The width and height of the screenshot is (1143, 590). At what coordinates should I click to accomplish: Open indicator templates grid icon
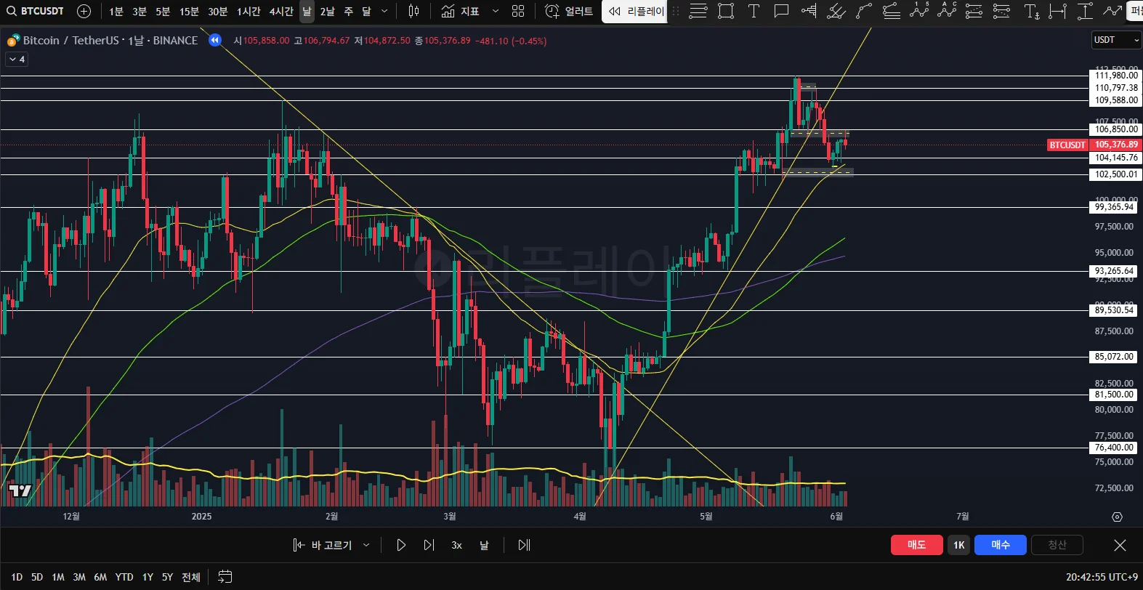(518, 11)
